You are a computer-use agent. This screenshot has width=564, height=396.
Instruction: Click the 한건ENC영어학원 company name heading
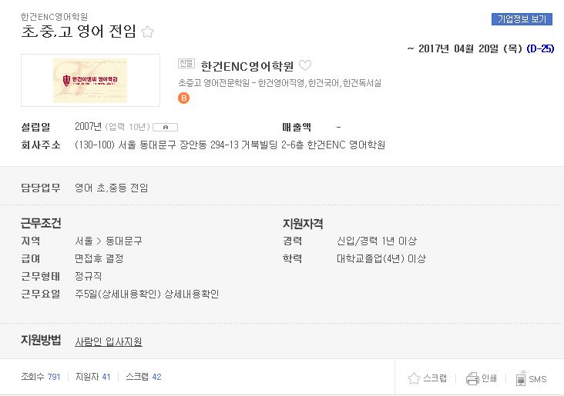pos(247,66)
